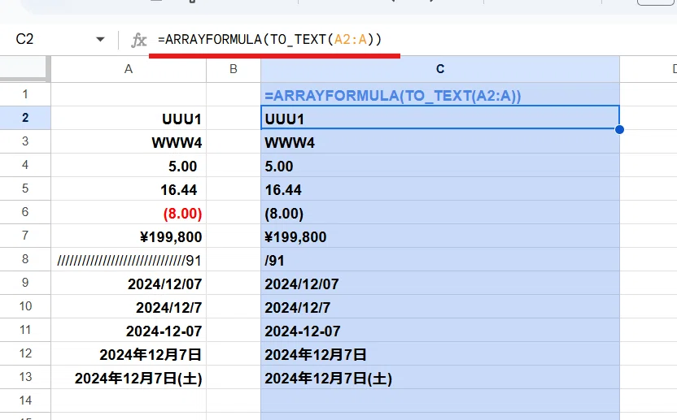Image resolution: width=677 pixels, height=420 pixels.
Task: Click cell A8 with slashes ending in 91
Action: (x=129, y=260)
